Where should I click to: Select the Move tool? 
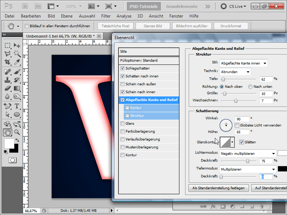point(17,45)
